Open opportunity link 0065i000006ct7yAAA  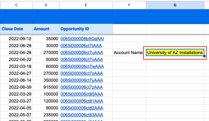[82, 80]
